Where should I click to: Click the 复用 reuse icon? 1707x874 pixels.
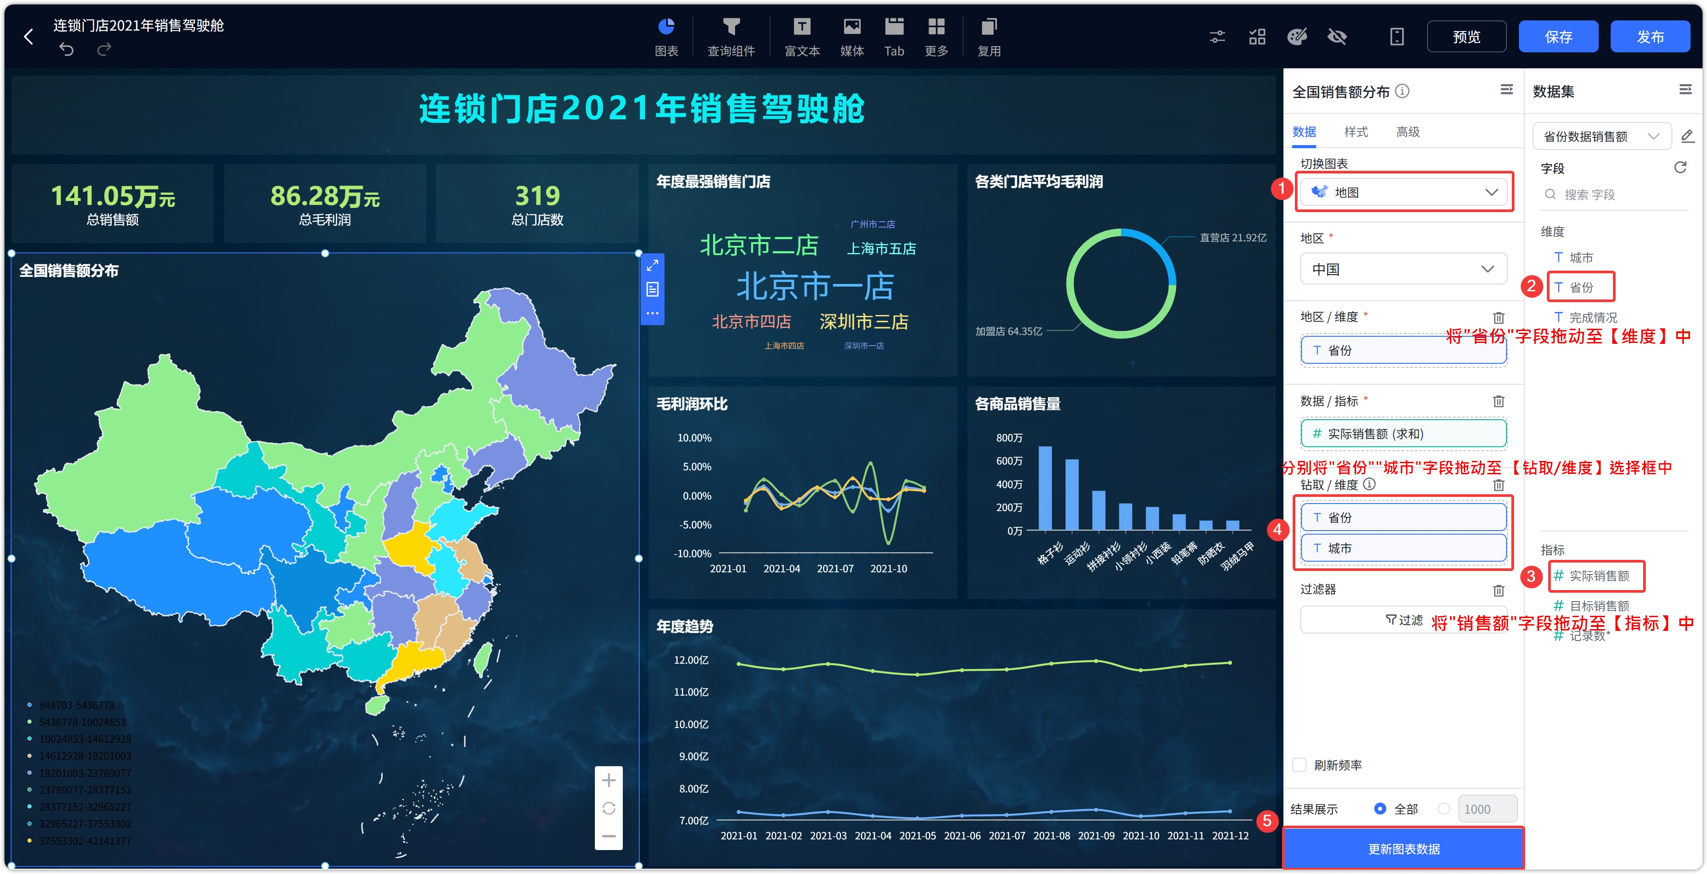coord(989,37)
